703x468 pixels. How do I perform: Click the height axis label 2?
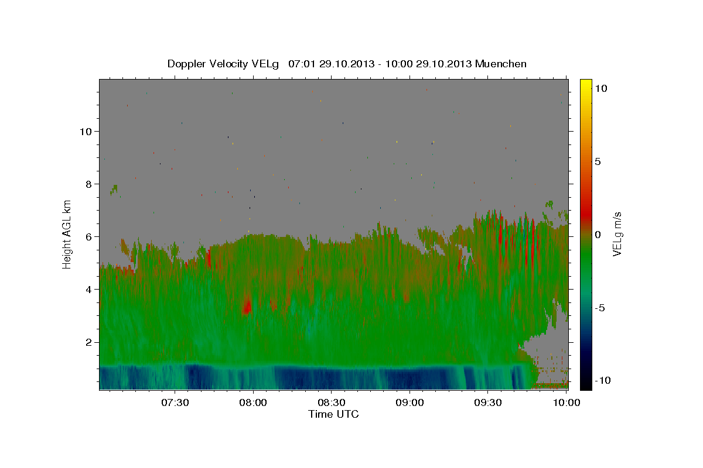pos(89,342)
